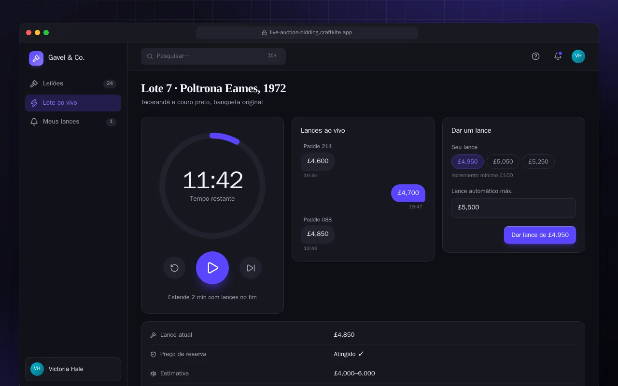This screenshot has height=386, width=618.
Task: Click the Atingido ✓ reserve status
Action: (349, 354)
